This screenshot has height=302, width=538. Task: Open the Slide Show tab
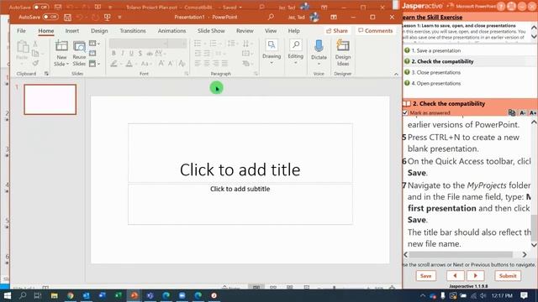pos(211,31)
